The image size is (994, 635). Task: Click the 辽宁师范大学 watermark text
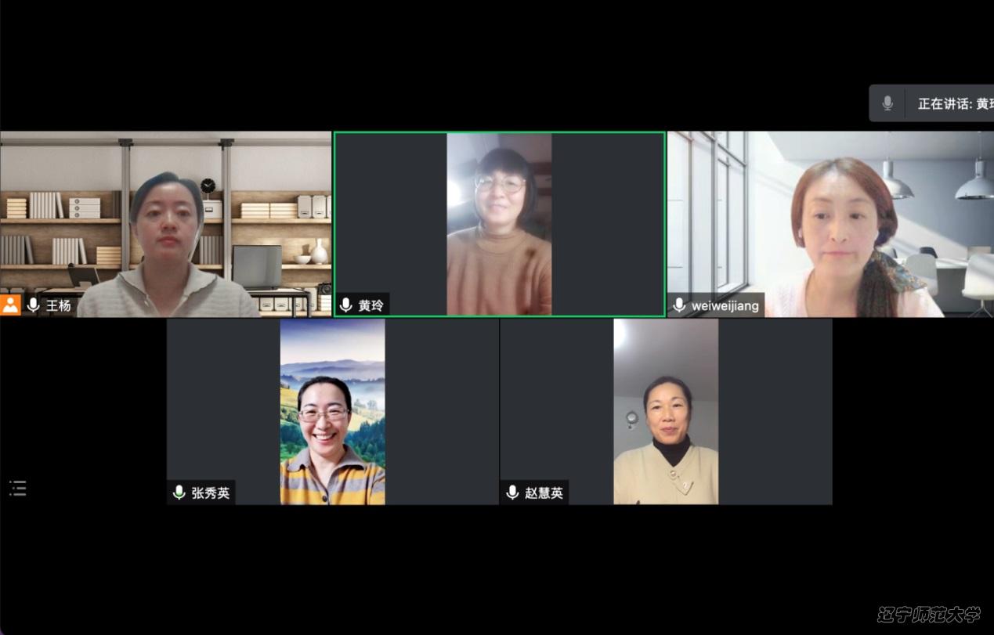(x=929, y=615)
